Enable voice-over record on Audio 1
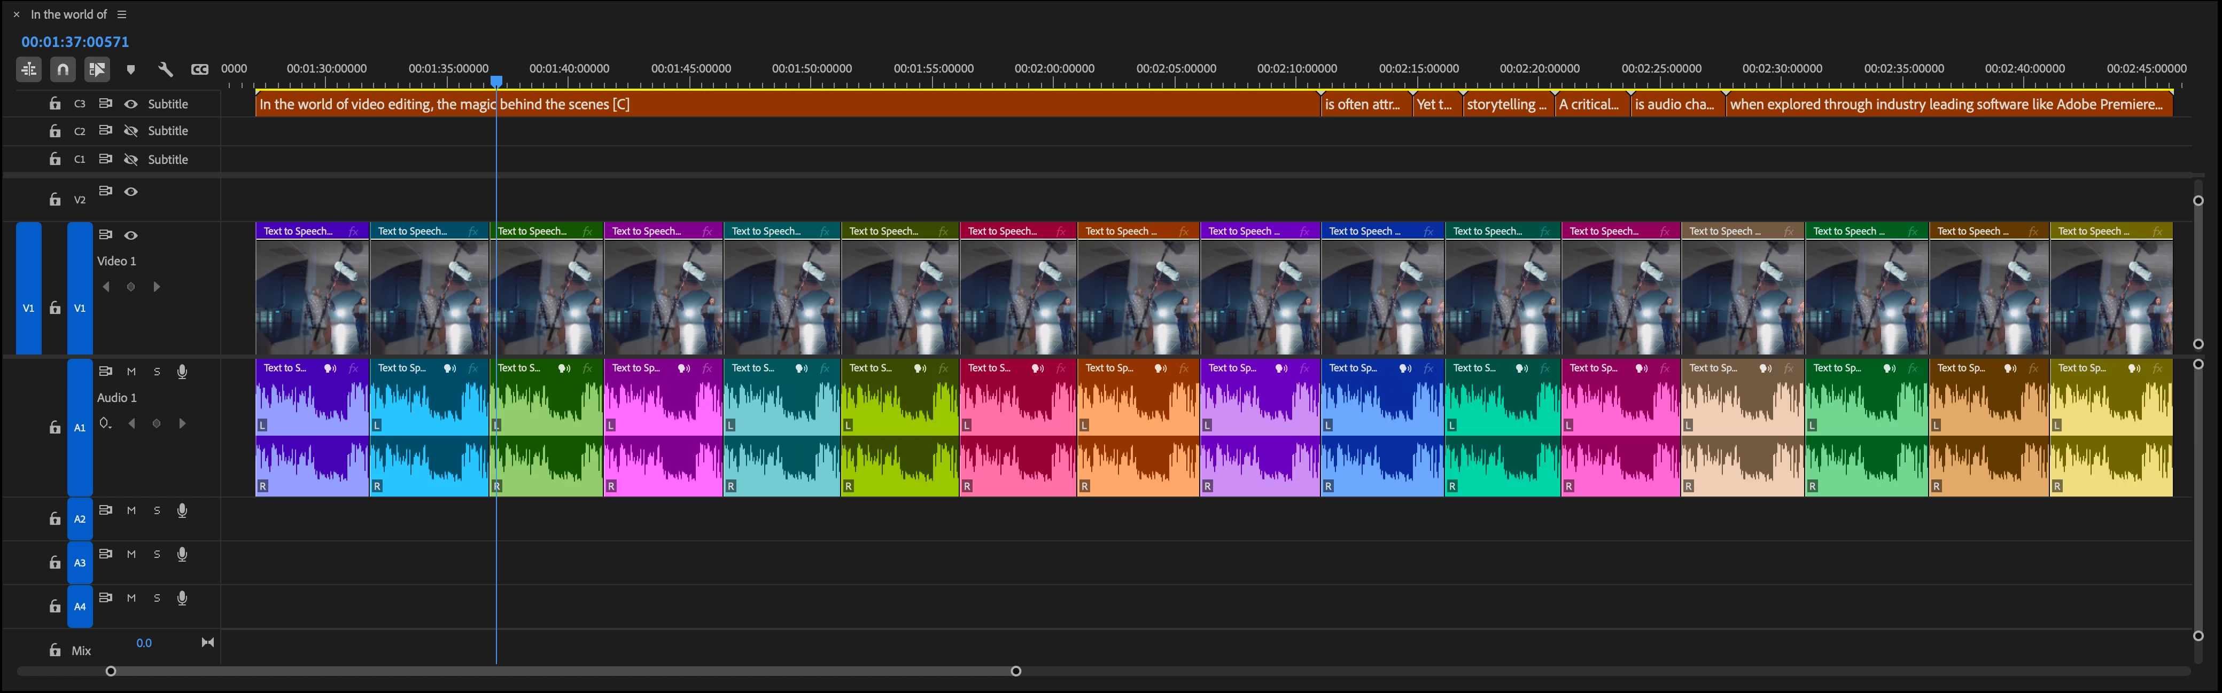Screen dimensions: 2222x693 click(x=182, y=372)
